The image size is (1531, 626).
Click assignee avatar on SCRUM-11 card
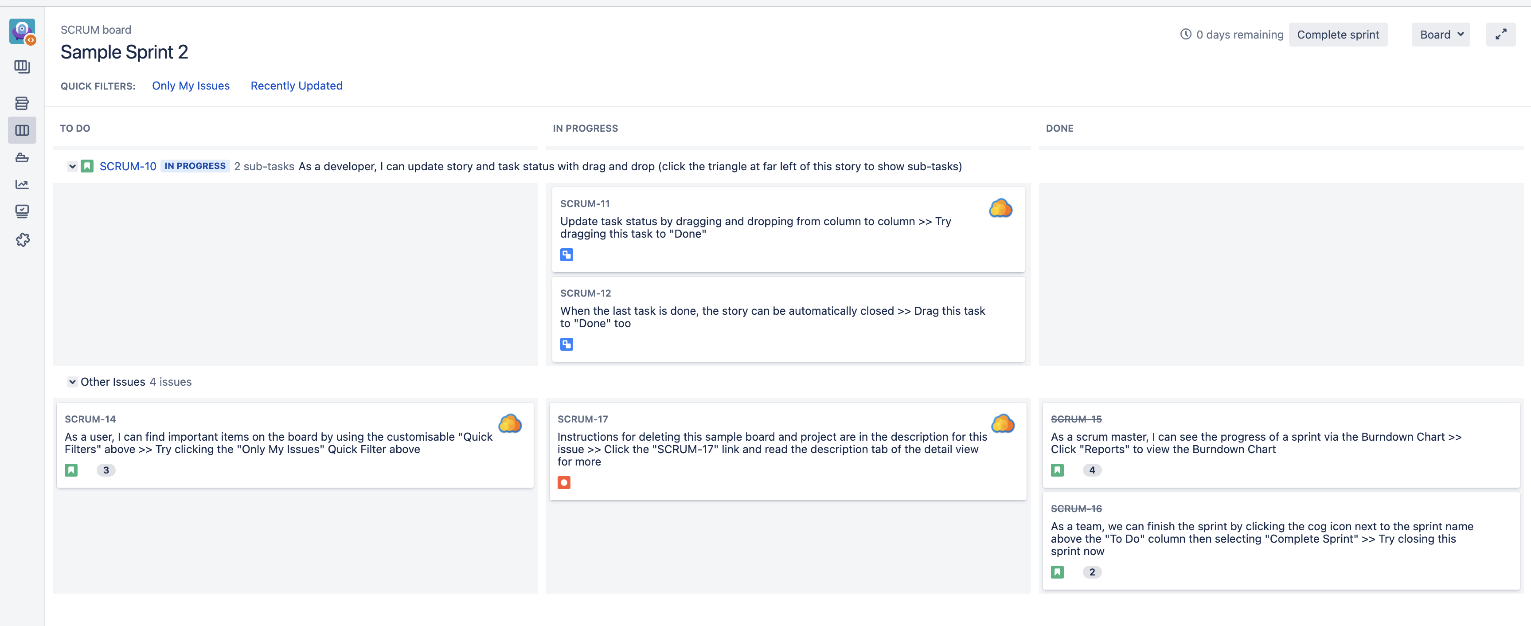[1000, 208]
